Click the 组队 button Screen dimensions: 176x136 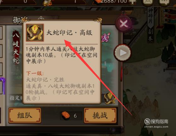[25, 116]
